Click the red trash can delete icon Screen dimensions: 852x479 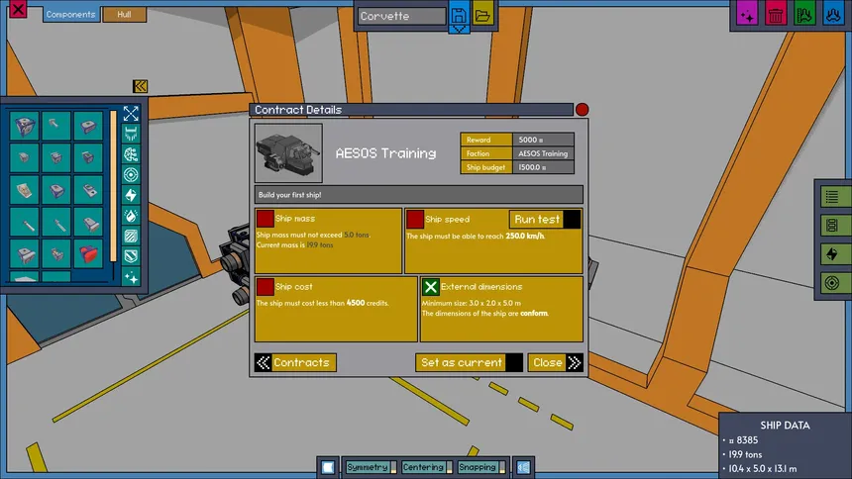(x=777, y=15)
